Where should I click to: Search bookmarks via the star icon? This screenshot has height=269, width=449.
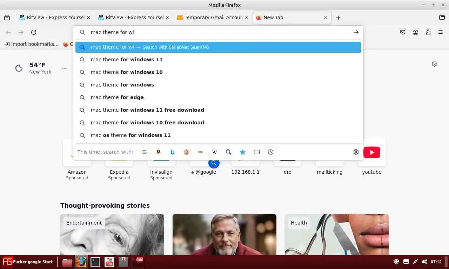coord(243,152)
